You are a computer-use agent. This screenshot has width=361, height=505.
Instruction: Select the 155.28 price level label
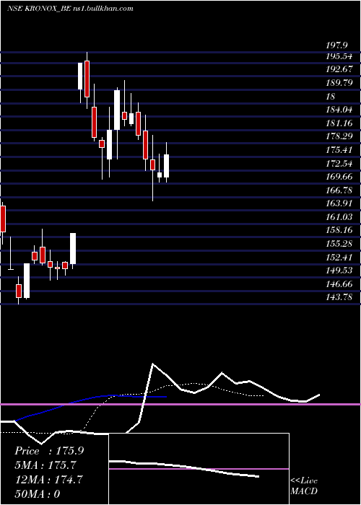[339, 244]
